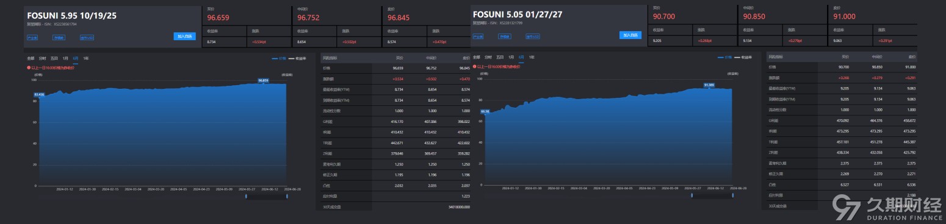This screenshot has width=946, height=224.
Task: Click USD currency tag under FOSUNI 5.95
Action: (x=87, y=38)
